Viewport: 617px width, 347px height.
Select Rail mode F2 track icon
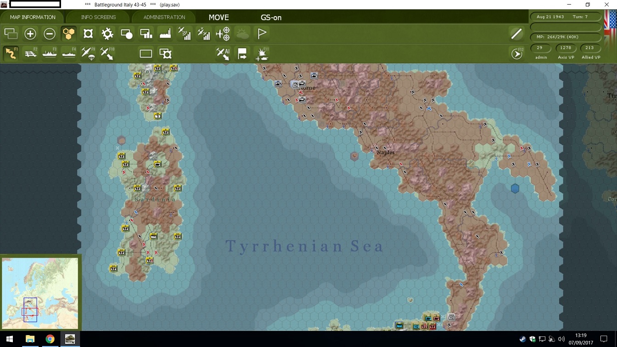click(x=30, y=54)
